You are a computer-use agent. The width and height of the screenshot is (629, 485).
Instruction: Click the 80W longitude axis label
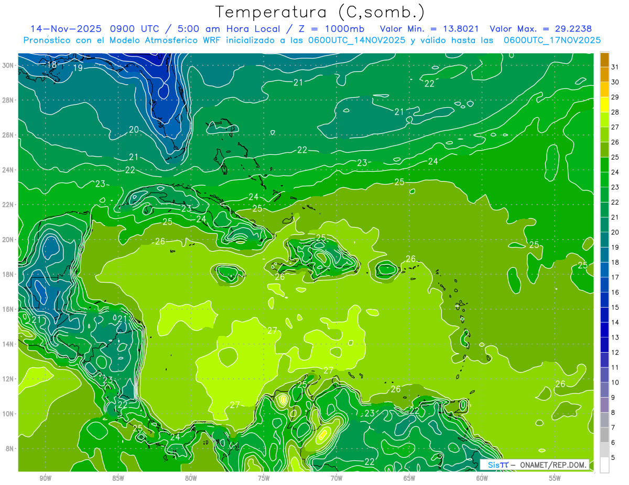(191, 478)
